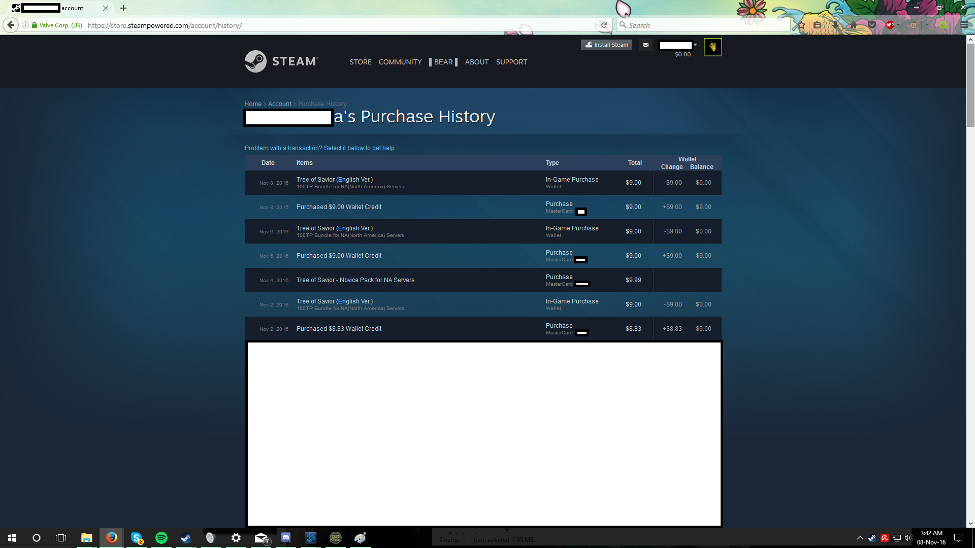Select the Novice Pack for NA Servers transaction
Viewport: 975px width, 548px height.
pos(355,280)
